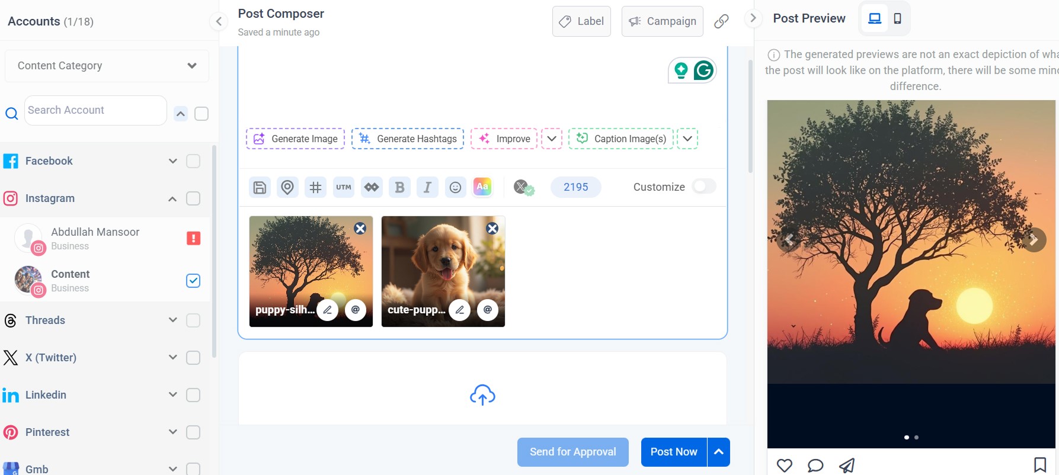Expand the Facebook accounts list
Image resolution: width=1059 pixels, height=475 pixels.
click(x=172, y=161)
